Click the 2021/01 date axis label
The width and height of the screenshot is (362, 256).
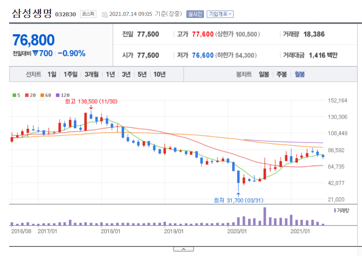click(x=300, y=231)
